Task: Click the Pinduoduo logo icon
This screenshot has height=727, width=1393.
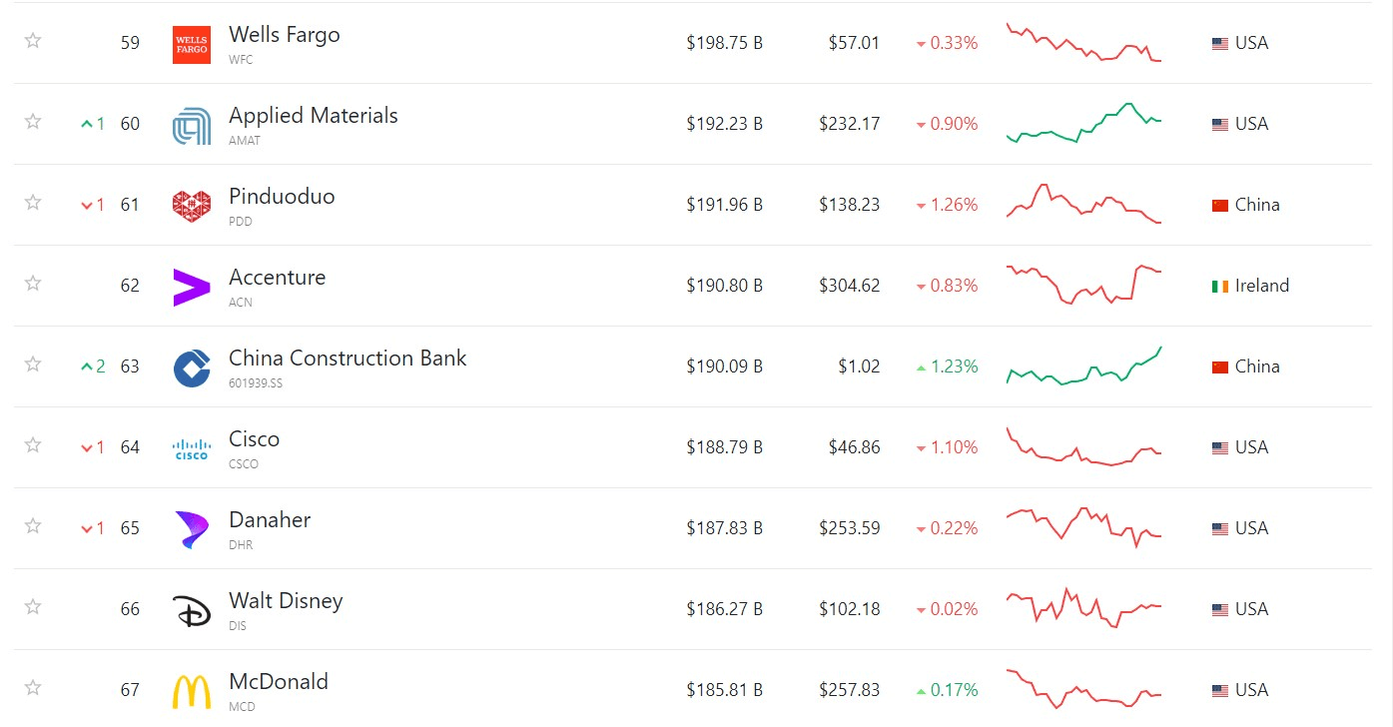Action: click(192, 206)
